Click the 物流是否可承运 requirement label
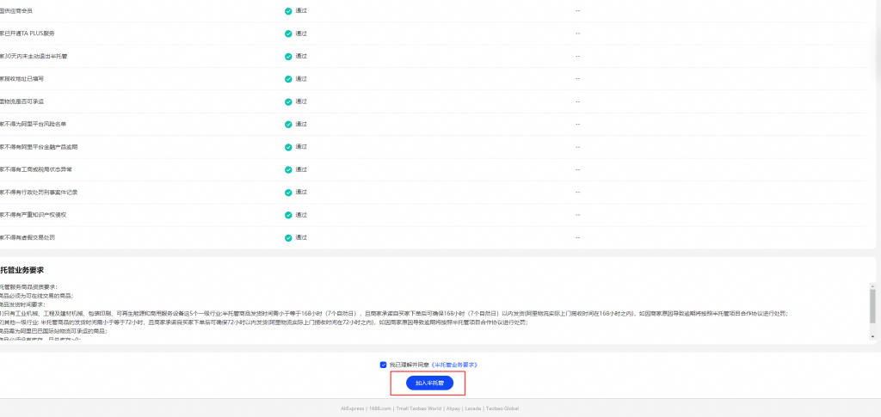Viewport: 881px width, 417px height. point(22,101)
